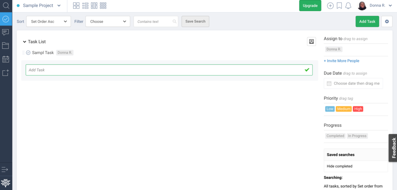Expand sidebar with the arrow-lines icon
Image resolution: width=397 pixels, height=190 pixels.
5,169
